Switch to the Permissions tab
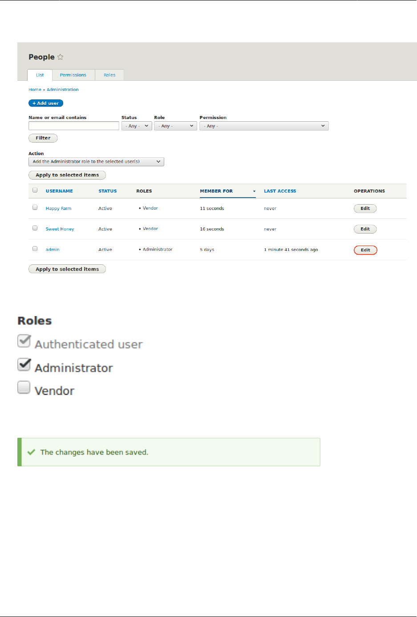The height and width of the screenshot is (617, 417). click(73, 75)
